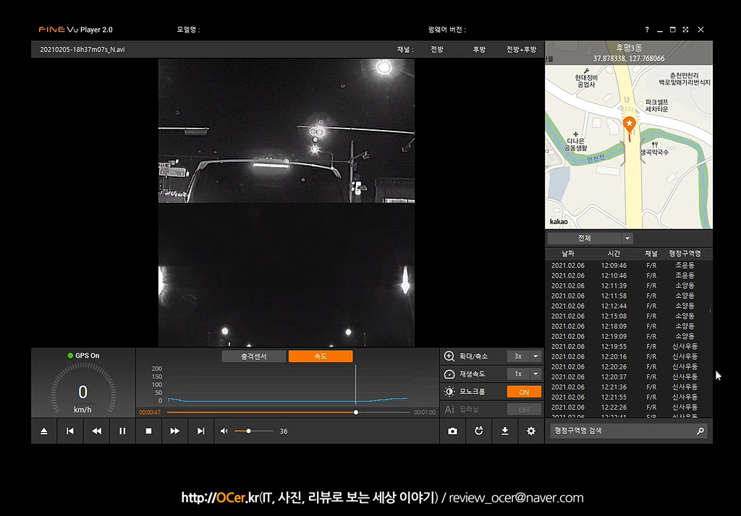
Task: Switch to the 속도 tab
Action: pos(321,356)
